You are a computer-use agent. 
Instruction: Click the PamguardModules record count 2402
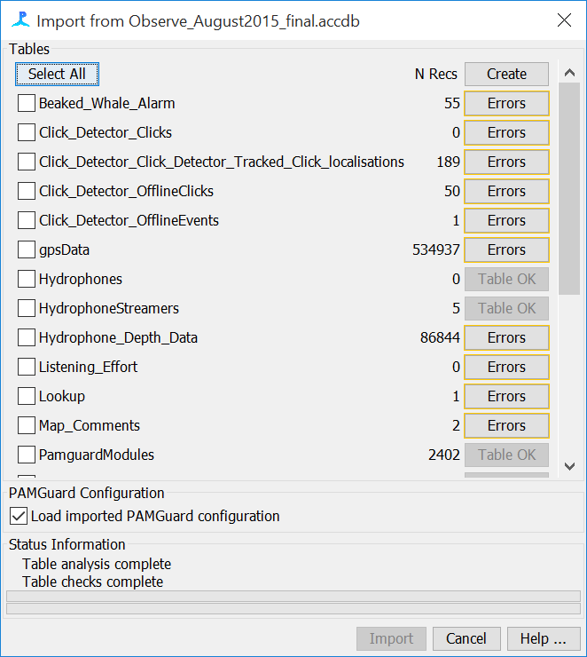pos(444,455)
